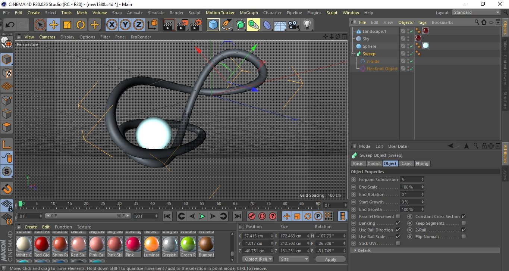This screenshot has width=509, height=271.
Task: Go to end of animation
Action: pos(237,216)
